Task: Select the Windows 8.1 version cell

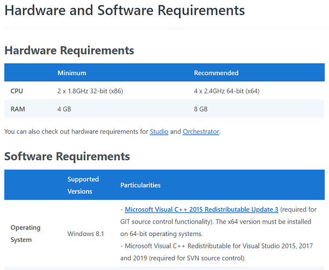Action: click(x=85, y=234)
